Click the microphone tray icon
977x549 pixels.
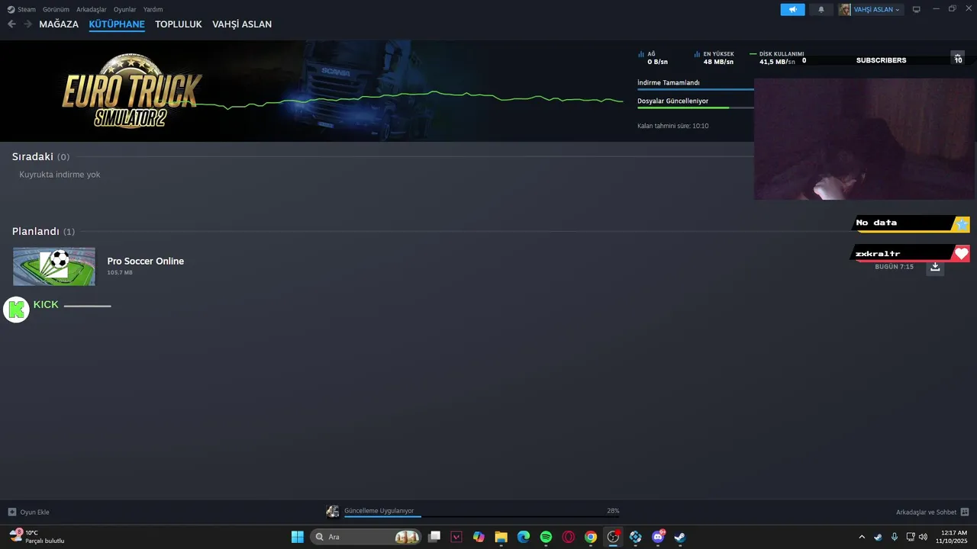click(895, 537)
